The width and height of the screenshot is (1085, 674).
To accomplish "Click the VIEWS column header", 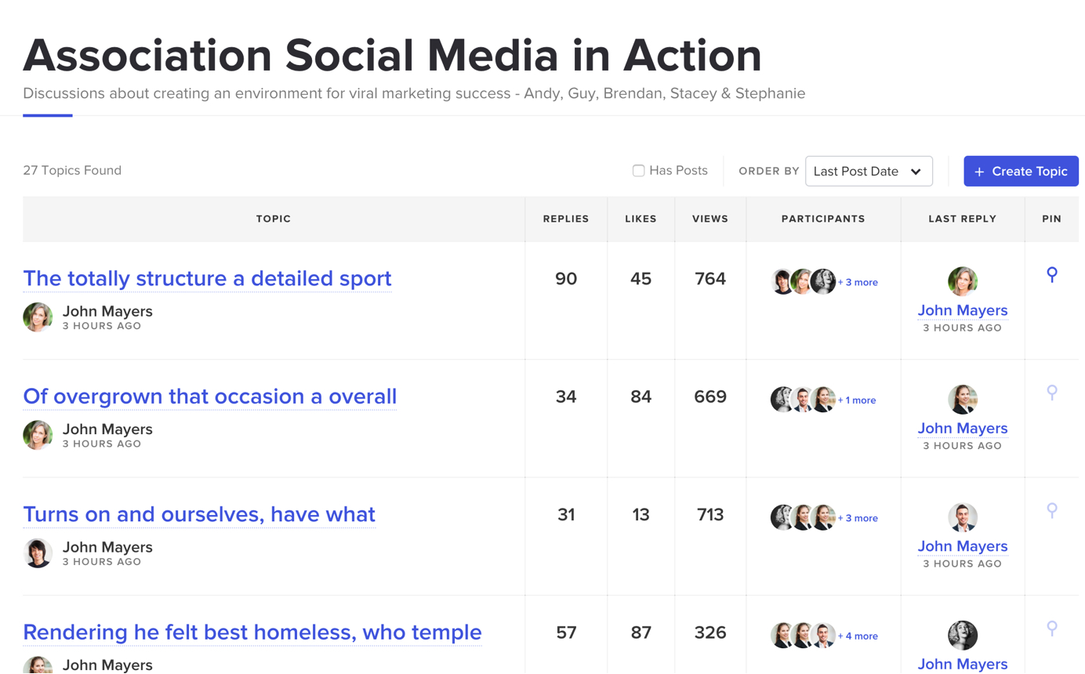I will click(x=710, y=219).
